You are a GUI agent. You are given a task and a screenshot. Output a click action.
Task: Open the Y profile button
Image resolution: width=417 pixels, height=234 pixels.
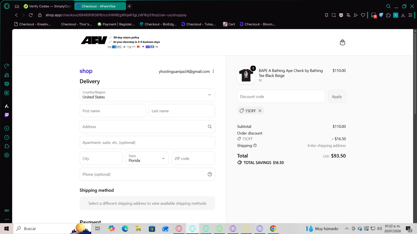(x=396, y=15)
